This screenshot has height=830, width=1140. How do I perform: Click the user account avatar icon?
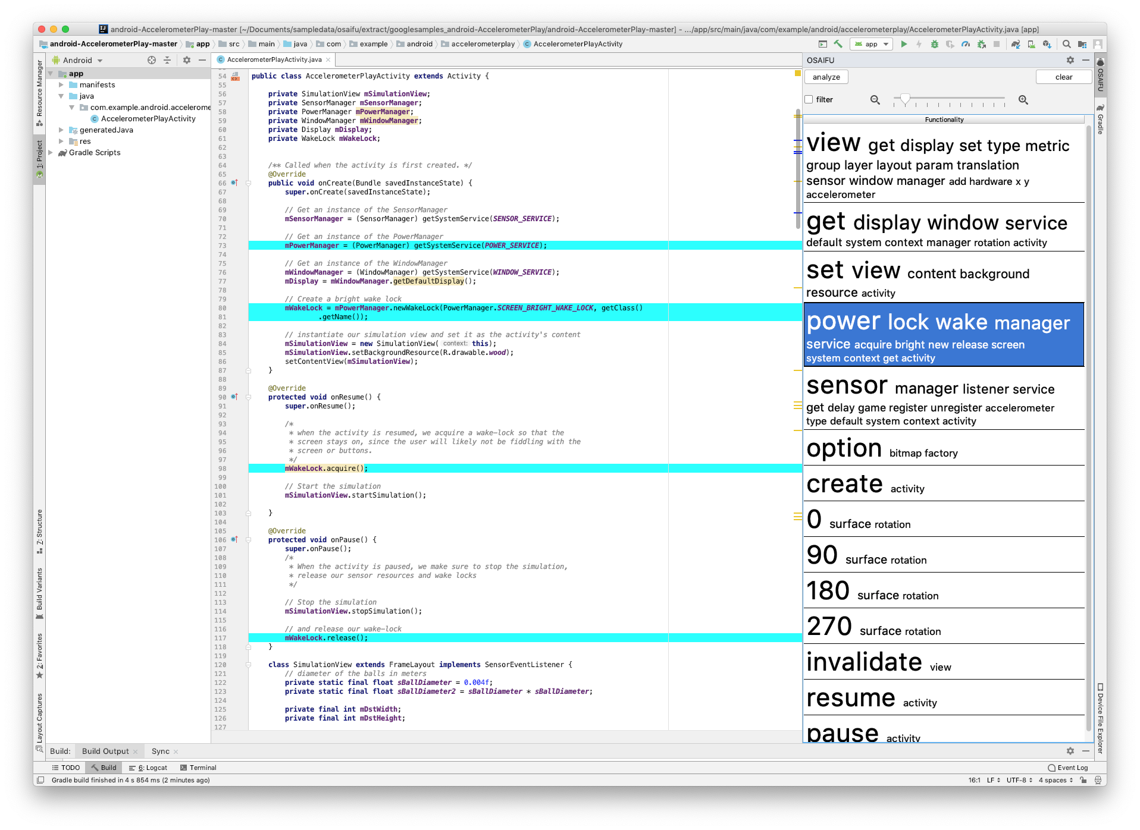coord(1098,44)
